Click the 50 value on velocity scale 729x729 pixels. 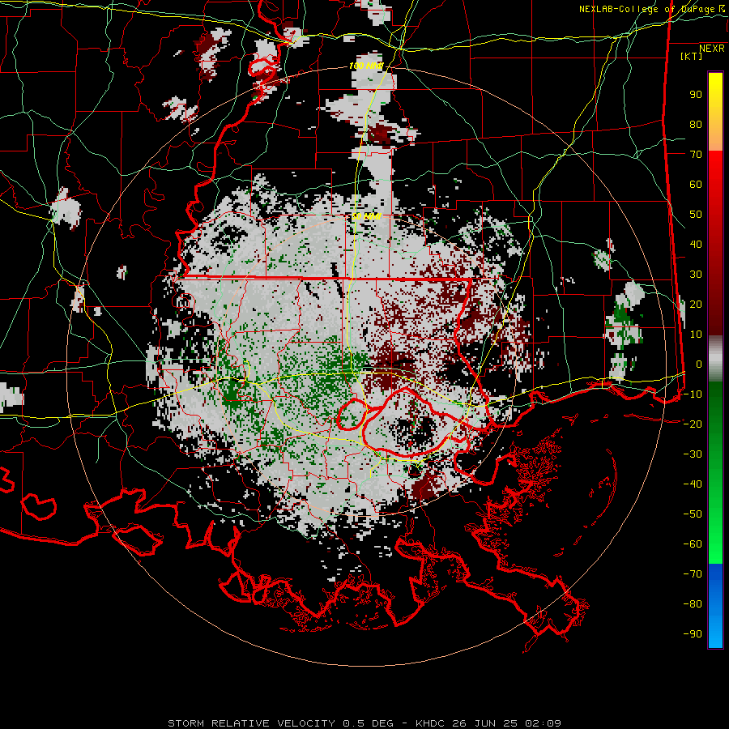(696, 215)
